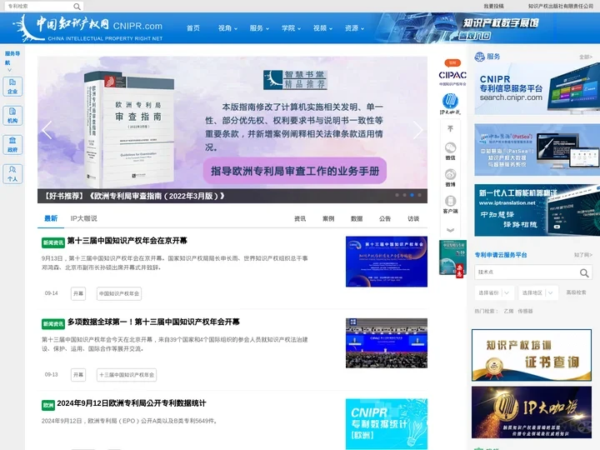Click the 专利检索 search input at top
Viewport: 600px width, 450px height.
point(38,6)
